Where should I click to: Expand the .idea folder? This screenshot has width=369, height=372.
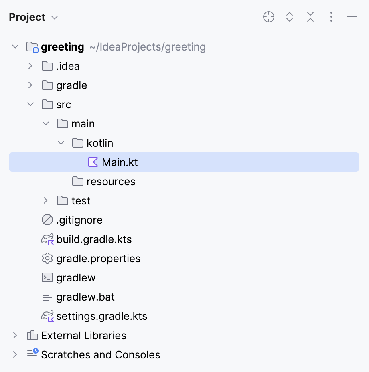point(30,66)
